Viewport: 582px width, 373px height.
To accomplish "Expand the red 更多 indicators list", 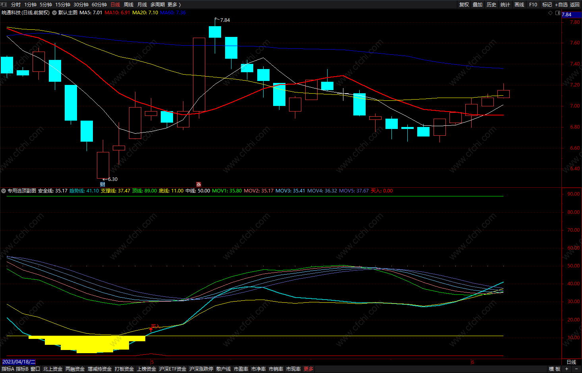I will coord(308,369).
